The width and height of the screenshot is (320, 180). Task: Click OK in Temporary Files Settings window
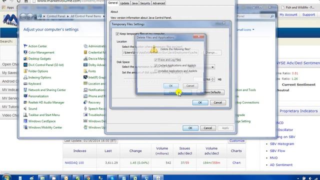pos(200,102)
